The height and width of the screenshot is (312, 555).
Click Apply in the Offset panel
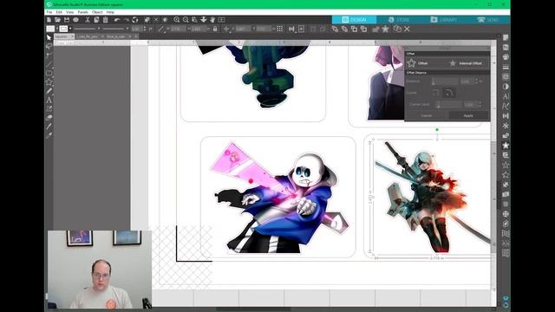pos(468,115)
